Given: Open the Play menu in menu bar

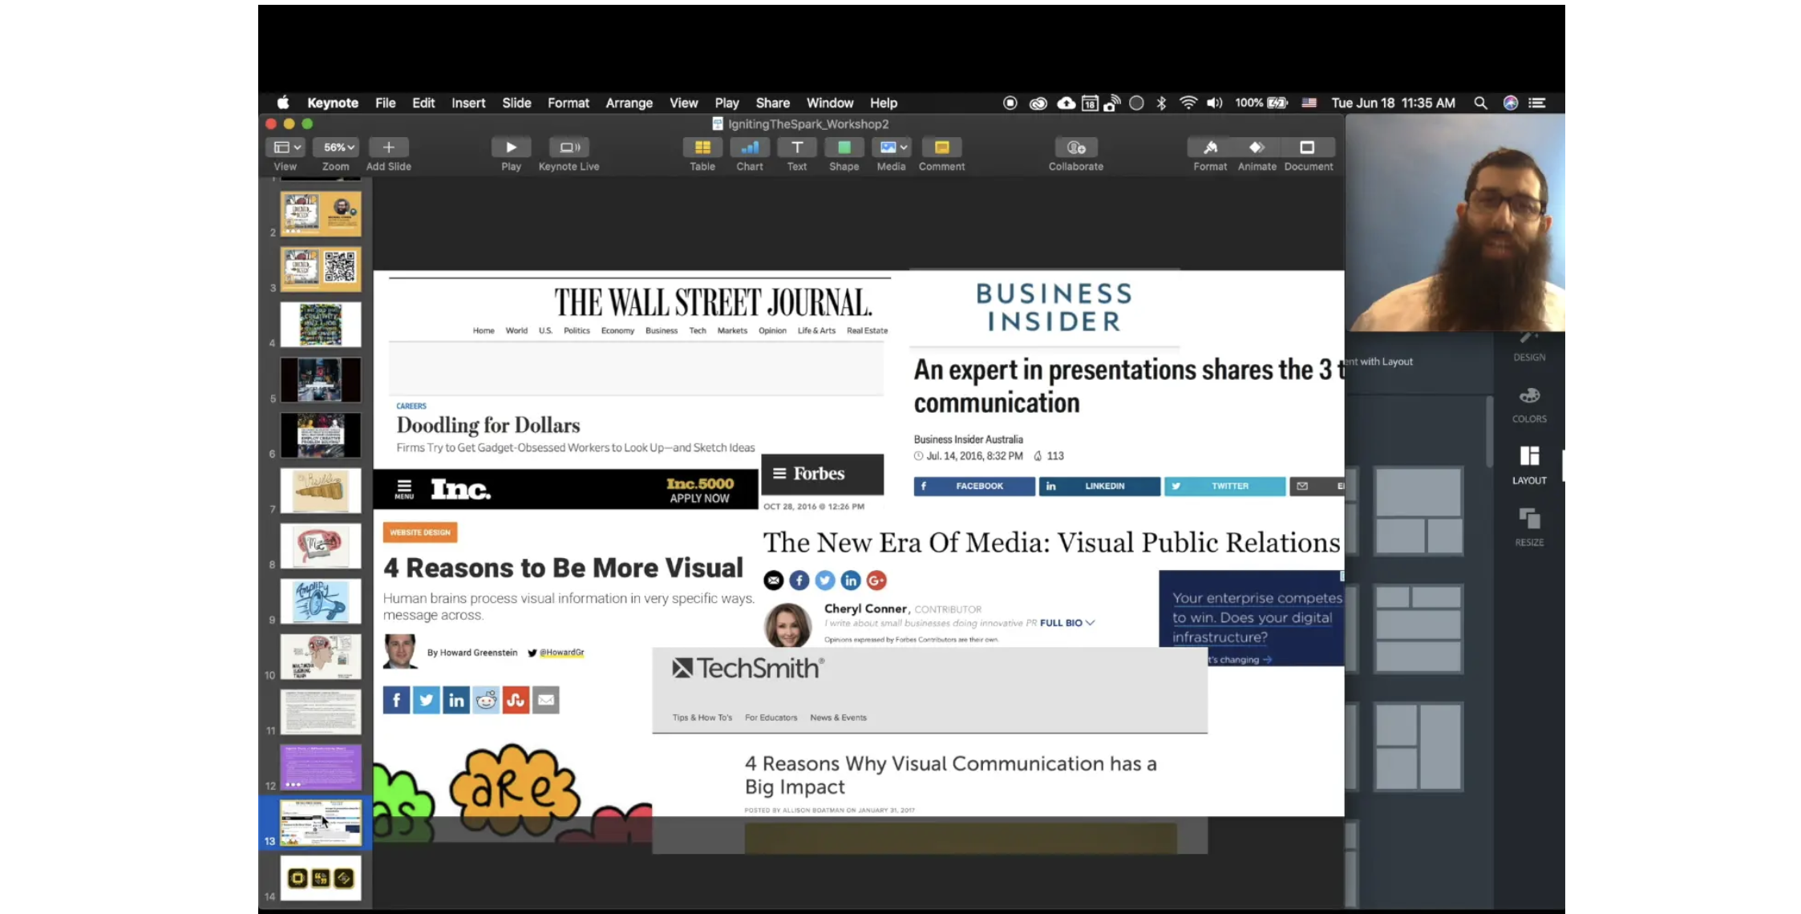Looking at the screenshot, I should pos(727,103).
